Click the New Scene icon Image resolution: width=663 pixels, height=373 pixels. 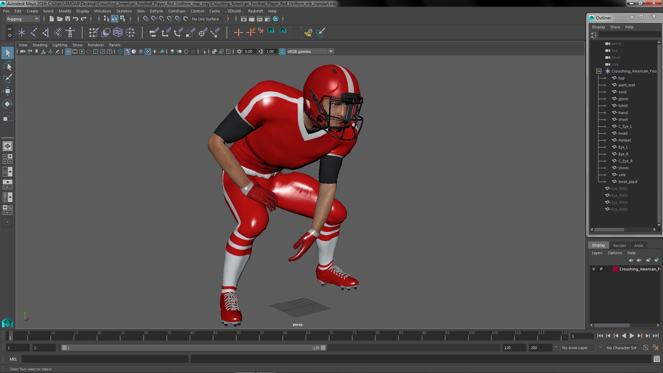pos(52,19)
